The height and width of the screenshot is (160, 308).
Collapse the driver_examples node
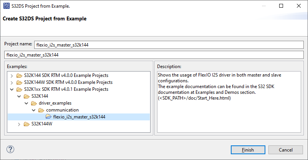tap(26, 103)
